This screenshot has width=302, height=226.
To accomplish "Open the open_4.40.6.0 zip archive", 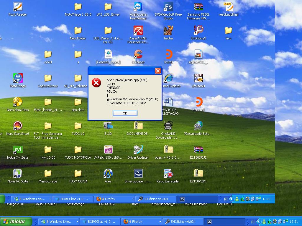I will (168, 149).
